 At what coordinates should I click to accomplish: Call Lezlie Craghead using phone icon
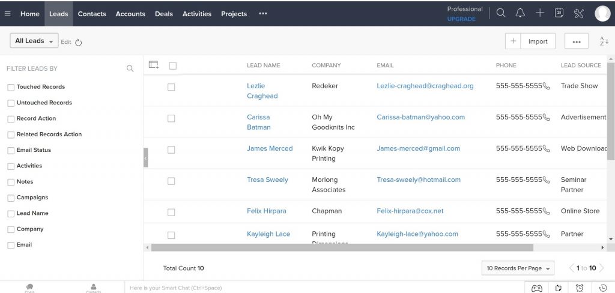point(547,86)
